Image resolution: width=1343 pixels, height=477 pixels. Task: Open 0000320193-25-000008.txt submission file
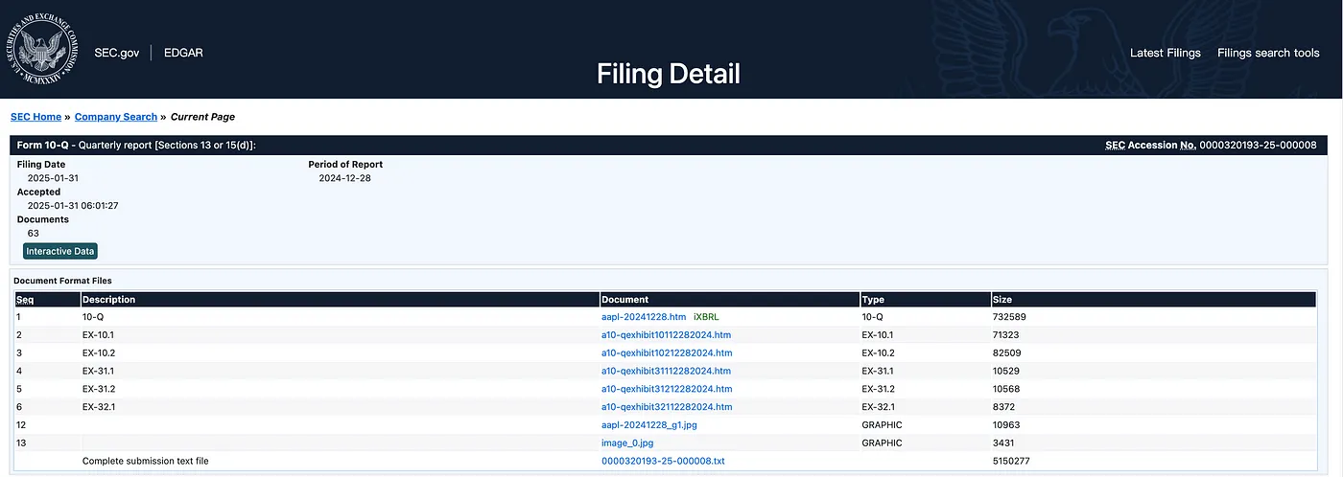pyautogui.click(x=663, y=461)
